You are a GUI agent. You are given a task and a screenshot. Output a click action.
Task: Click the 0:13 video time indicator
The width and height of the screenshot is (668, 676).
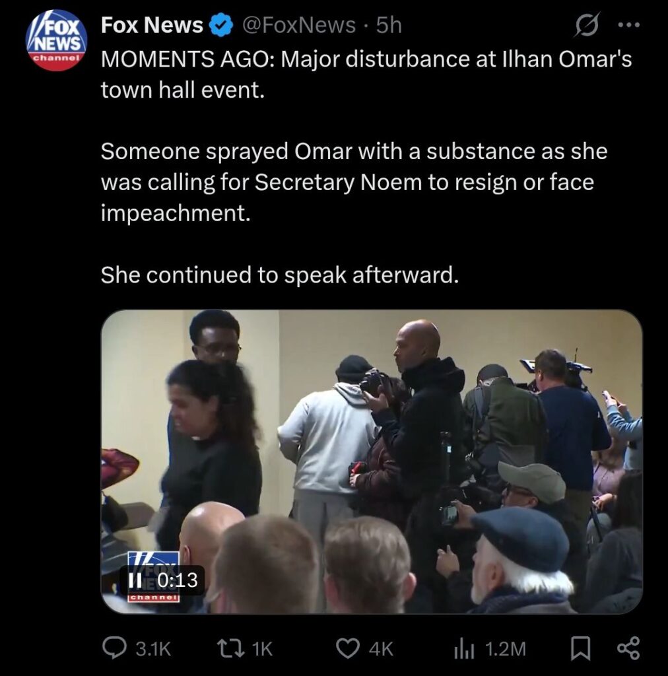178,580
